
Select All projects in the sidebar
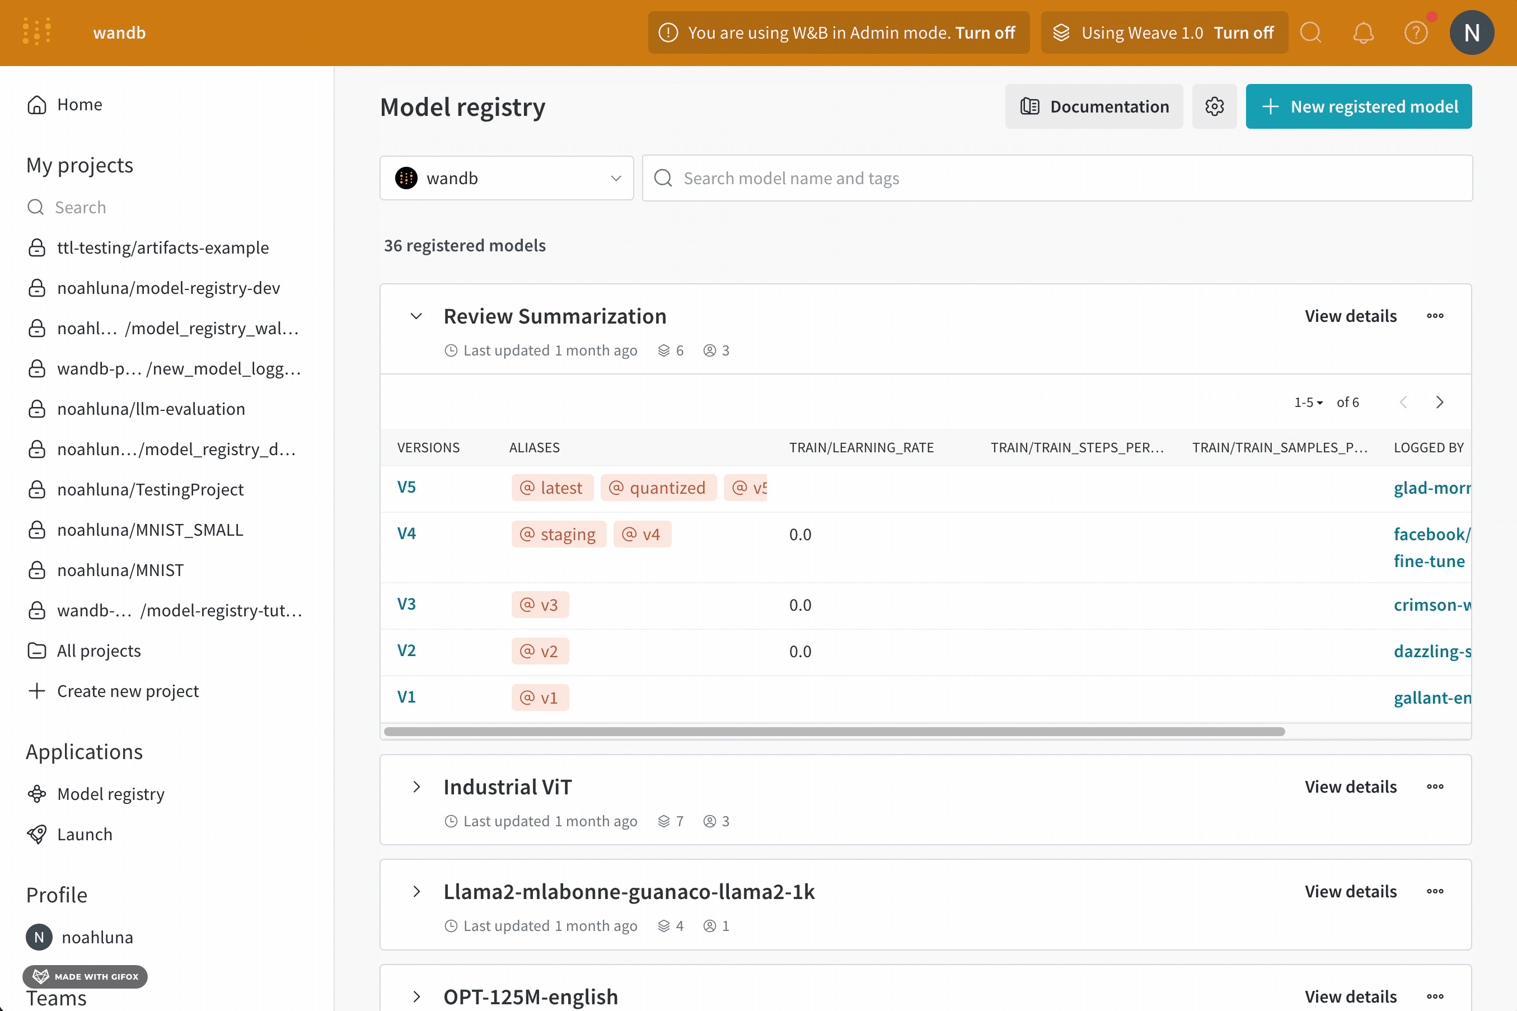[x=99, y=650]
